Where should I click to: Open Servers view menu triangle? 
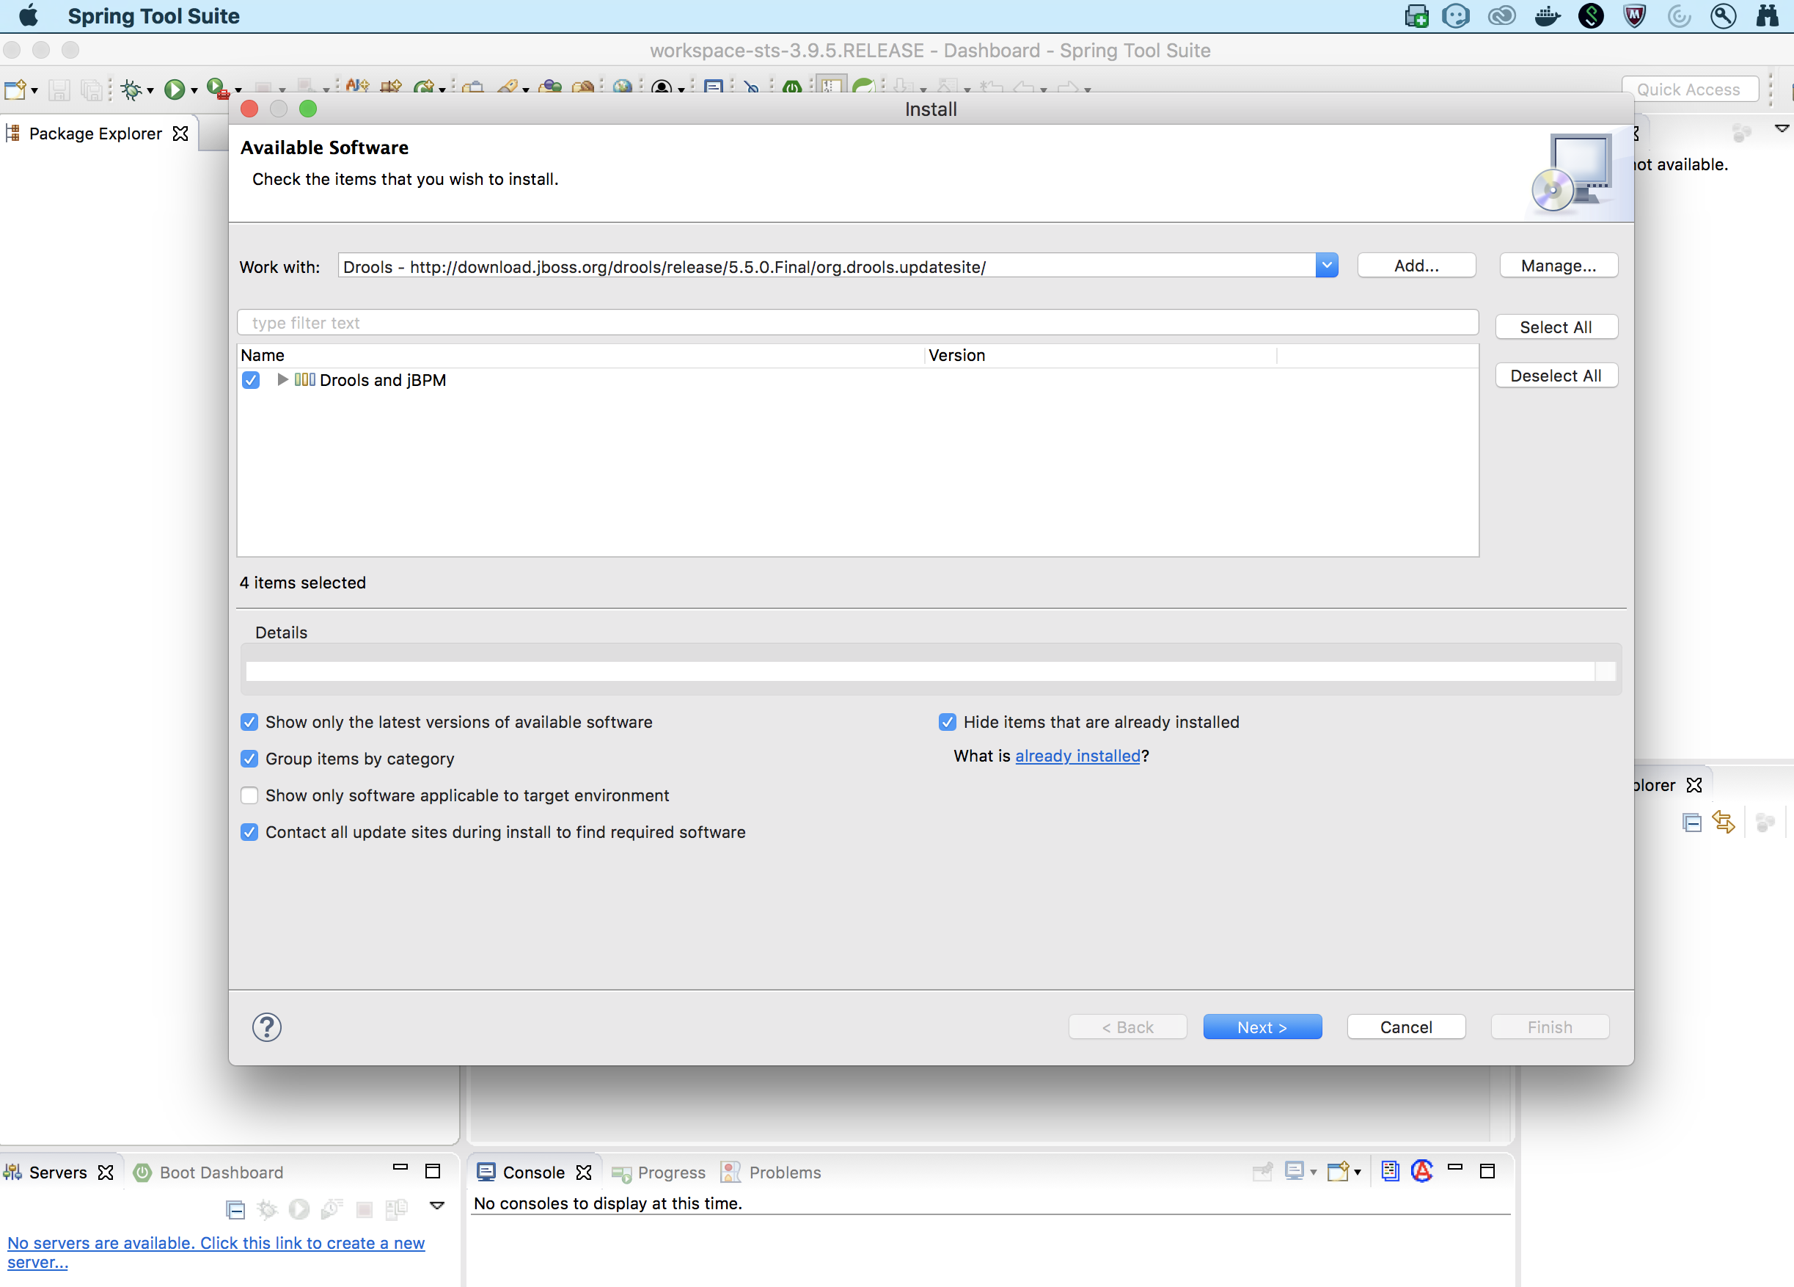coord(436,1206)
